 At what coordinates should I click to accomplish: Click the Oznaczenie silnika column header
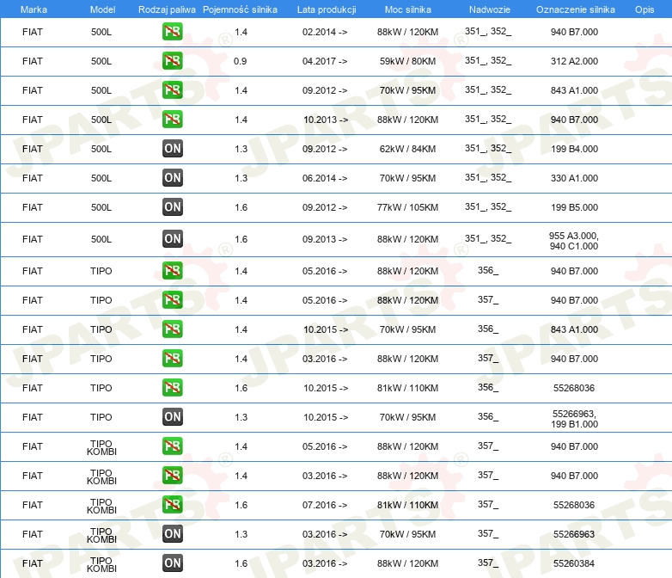575,9
